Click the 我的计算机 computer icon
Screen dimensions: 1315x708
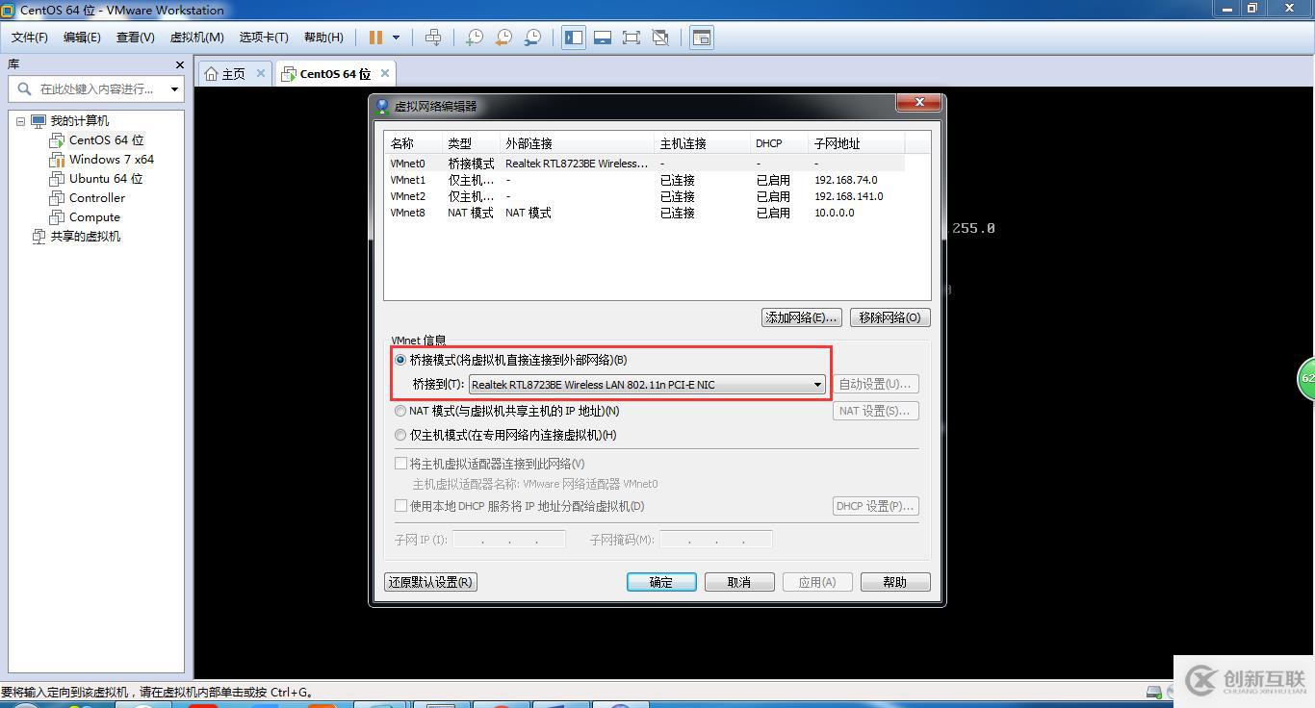(39, 121)
